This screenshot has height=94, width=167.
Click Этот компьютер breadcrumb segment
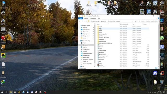(95, 21)
